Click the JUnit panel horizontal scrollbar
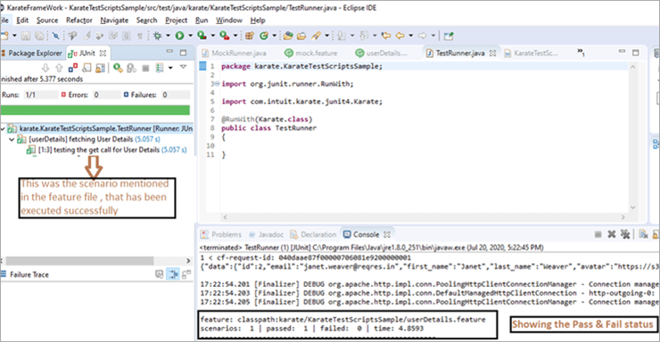 pyautogui.click(x=80, y=261)
